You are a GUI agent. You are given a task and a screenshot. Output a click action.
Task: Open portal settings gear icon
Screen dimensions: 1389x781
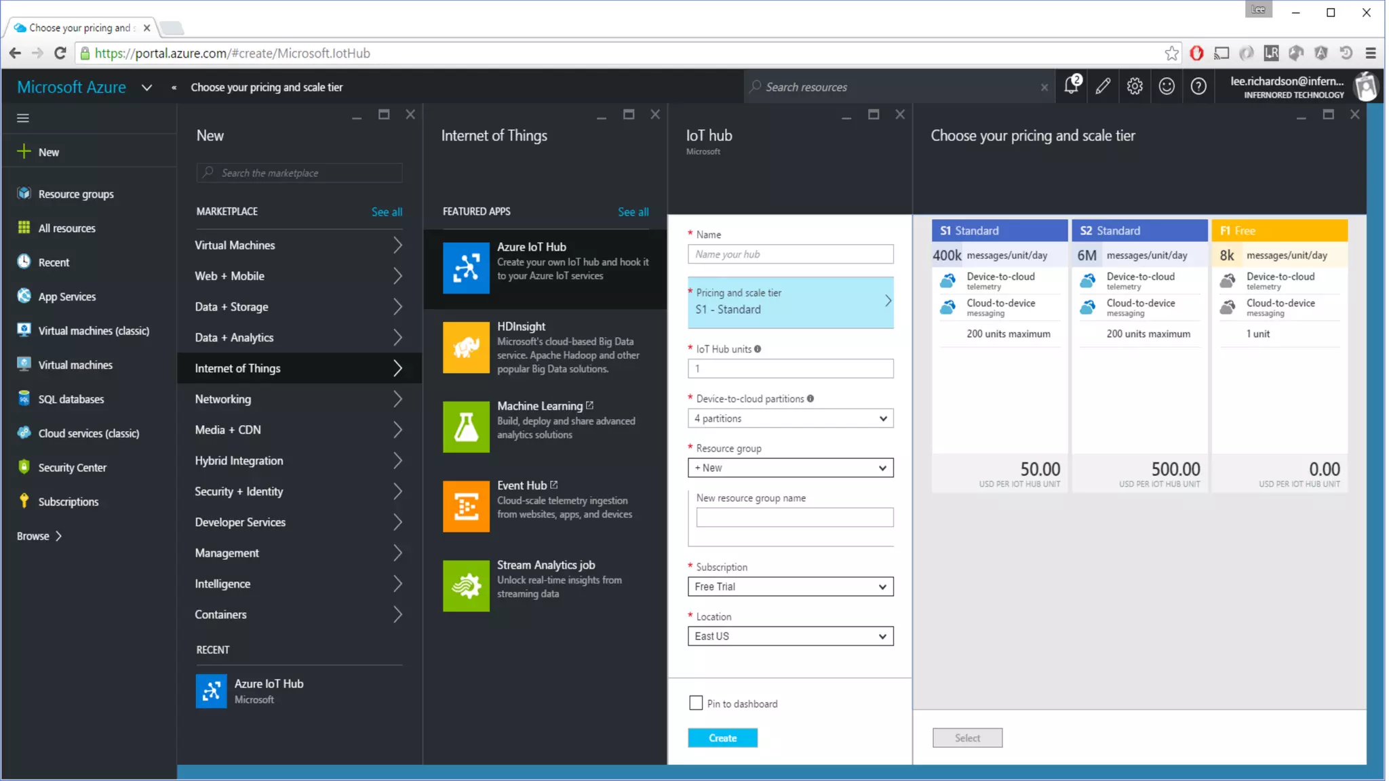click(x=1135, y=86)
